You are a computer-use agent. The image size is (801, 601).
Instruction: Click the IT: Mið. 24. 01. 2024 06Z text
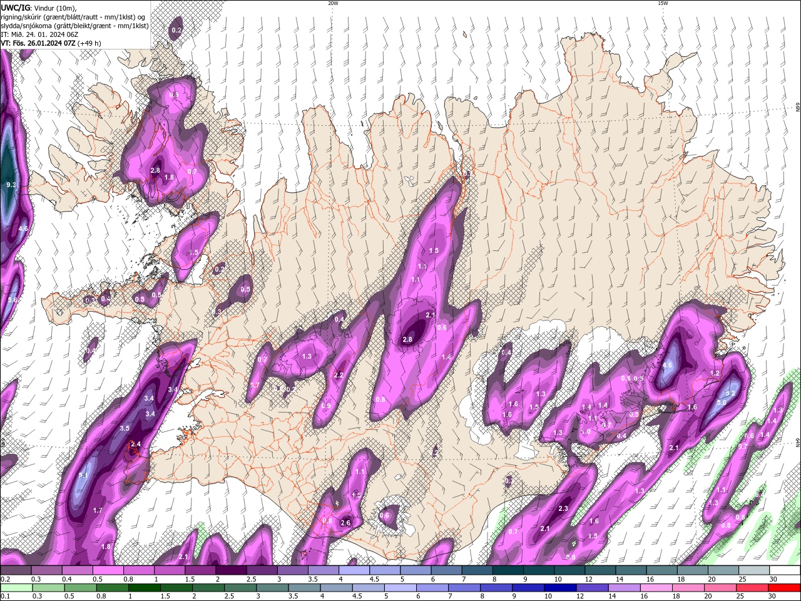click(x=39, y=34)
